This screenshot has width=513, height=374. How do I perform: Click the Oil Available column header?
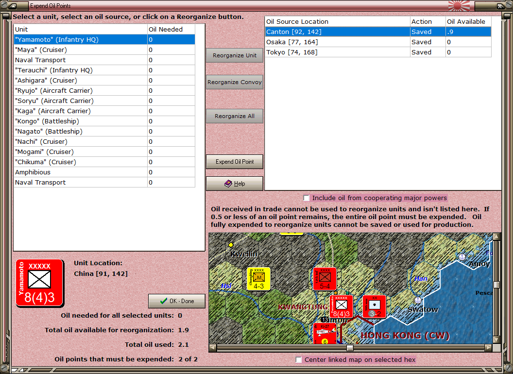click(x=468, y=21)
